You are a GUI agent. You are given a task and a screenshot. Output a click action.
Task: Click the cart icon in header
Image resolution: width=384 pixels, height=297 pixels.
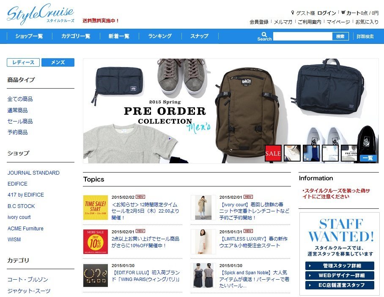pos(343,12)
